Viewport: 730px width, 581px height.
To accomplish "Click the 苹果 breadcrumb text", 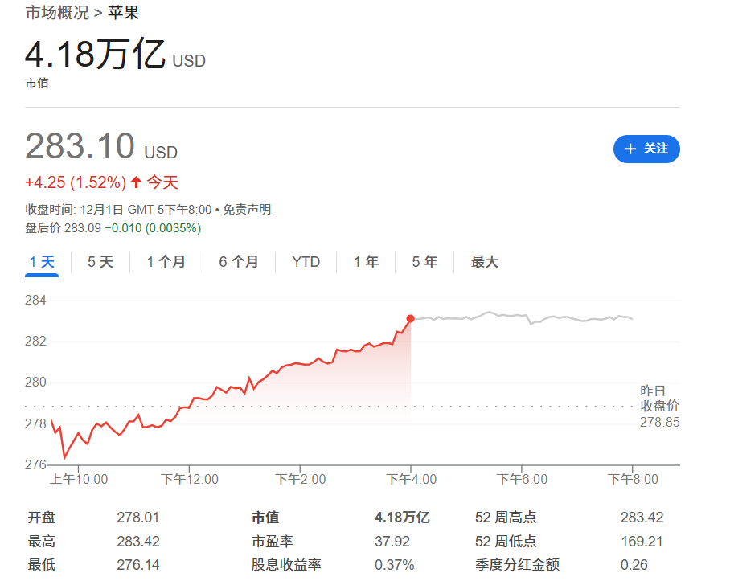I will click(x=123, y=13).
